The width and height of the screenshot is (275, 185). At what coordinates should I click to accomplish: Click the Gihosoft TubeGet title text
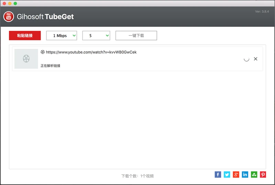click(x=45, y=17)
